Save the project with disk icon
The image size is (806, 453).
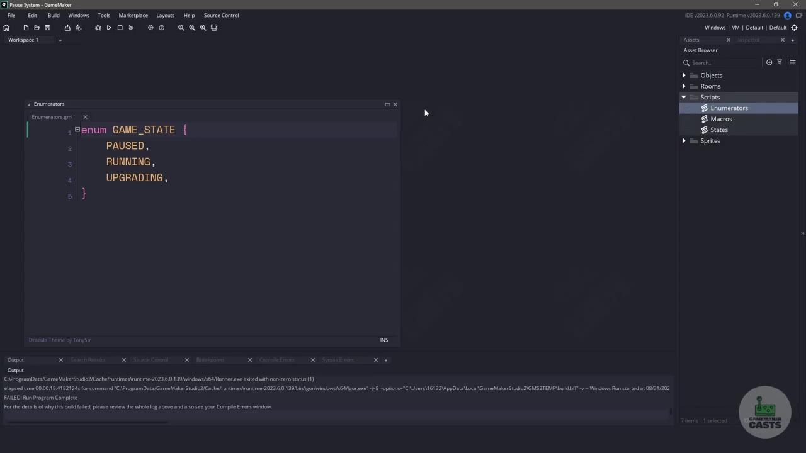point(47,28)
